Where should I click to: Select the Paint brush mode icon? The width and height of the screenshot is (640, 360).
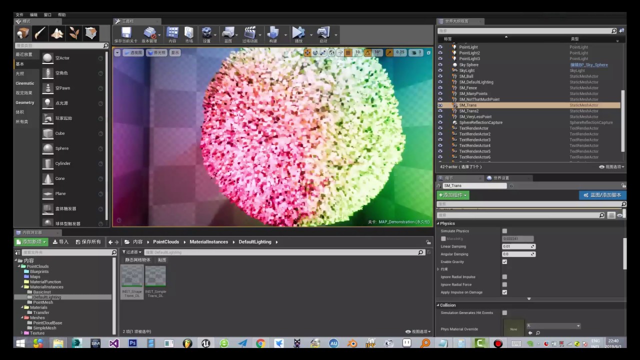40,33
